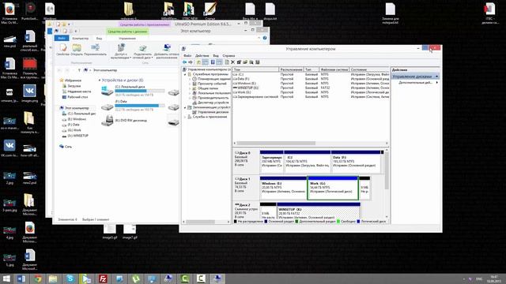Screen dimensions: 506x284
Task: Open the blue Файл tab in Explorer
Action: tap(62, 38)
